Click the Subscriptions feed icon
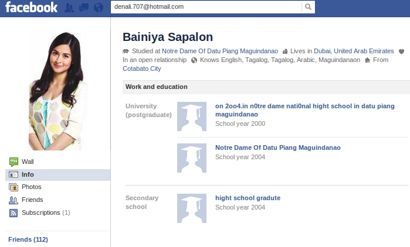The height and width of the screenshot is (247, 410). 13,213
